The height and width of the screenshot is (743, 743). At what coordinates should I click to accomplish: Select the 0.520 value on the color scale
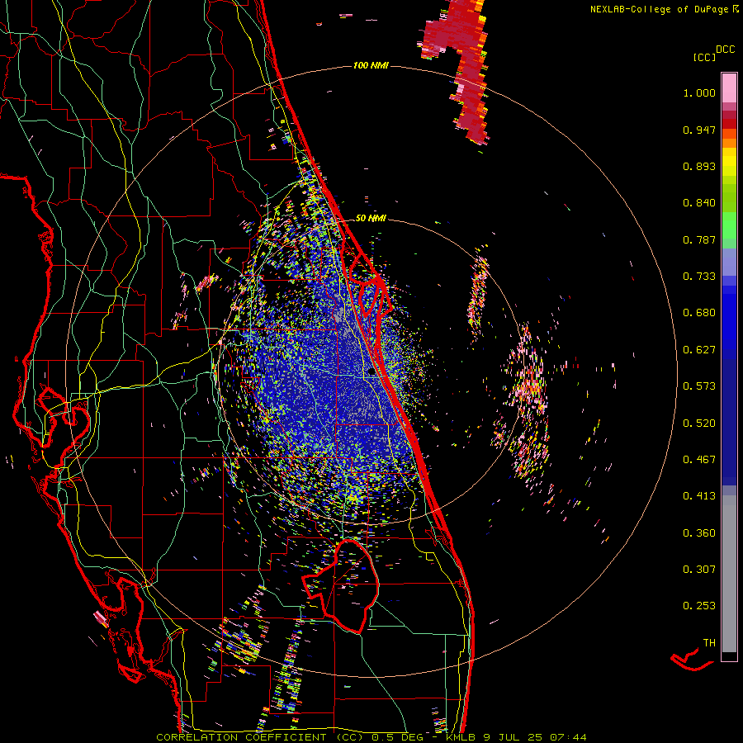pos(699,424)
